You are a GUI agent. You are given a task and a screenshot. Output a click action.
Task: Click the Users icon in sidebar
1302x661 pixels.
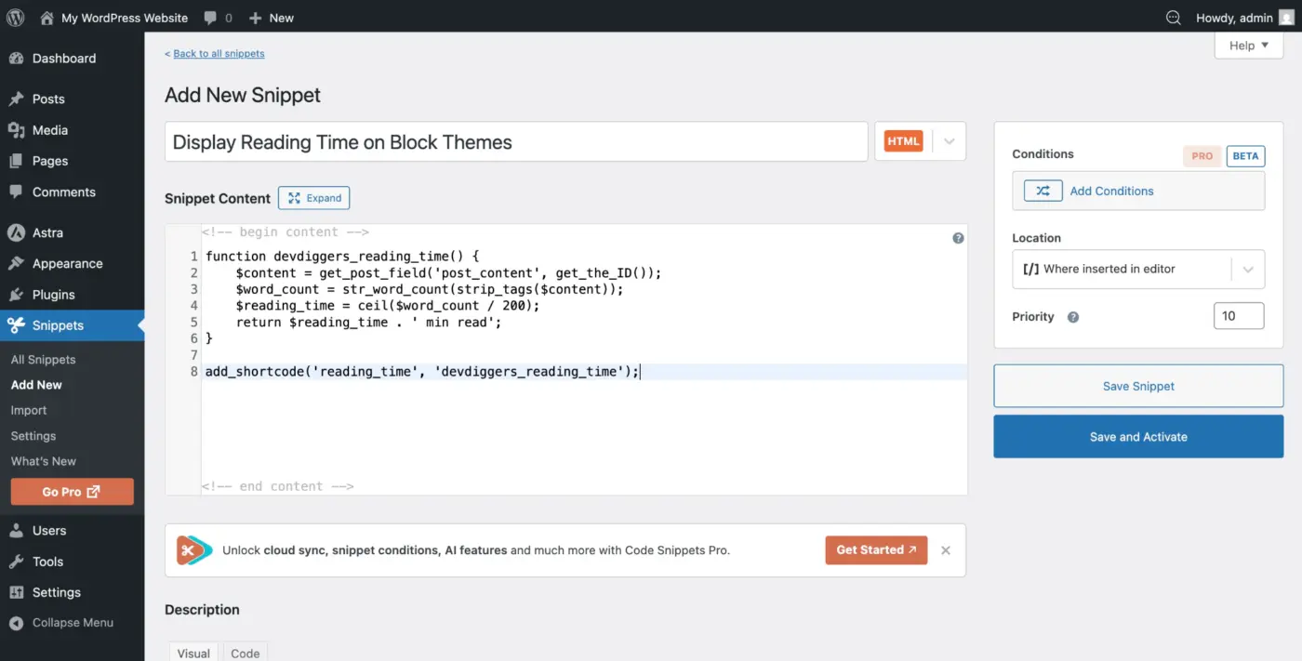click(16, 531)
